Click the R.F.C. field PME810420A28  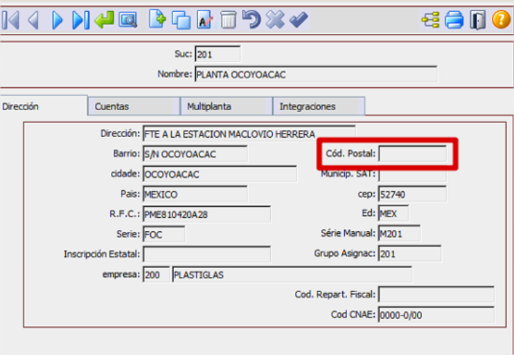(207, 215)
